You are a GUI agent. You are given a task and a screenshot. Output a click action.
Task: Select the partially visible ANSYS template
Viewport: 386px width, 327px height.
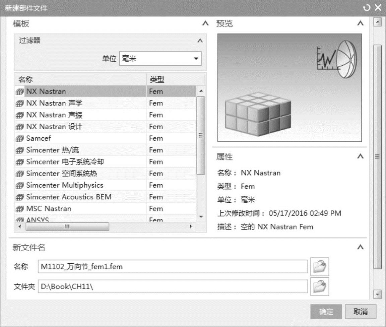(105, 219)
